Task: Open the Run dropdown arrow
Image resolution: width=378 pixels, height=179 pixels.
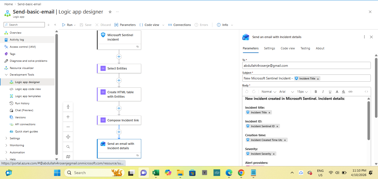Action: (75, 25)
